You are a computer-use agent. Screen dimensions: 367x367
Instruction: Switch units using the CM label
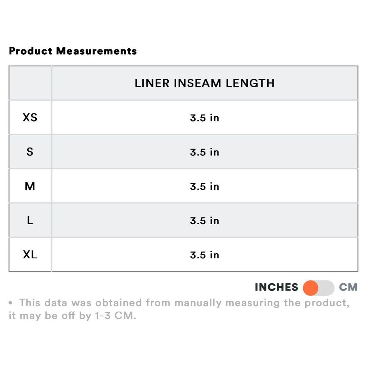point(348,287)
